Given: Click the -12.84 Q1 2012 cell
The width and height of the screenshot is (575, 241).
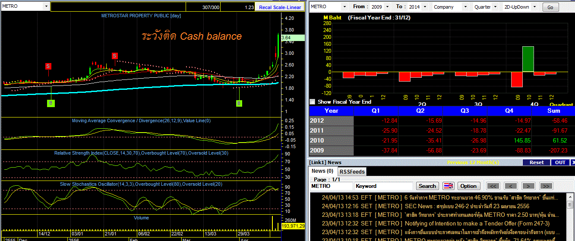Looking at the screenshot, I should tap(376, 120).
